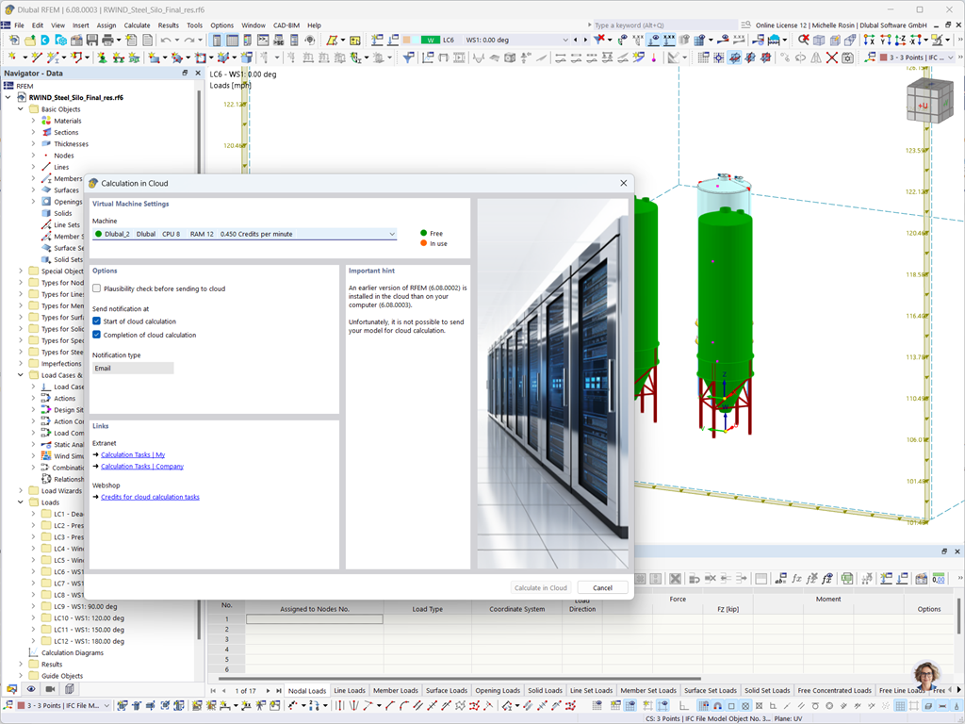
Task: Close the Calculation in Cloud dialog
Action: pos(624,183)
